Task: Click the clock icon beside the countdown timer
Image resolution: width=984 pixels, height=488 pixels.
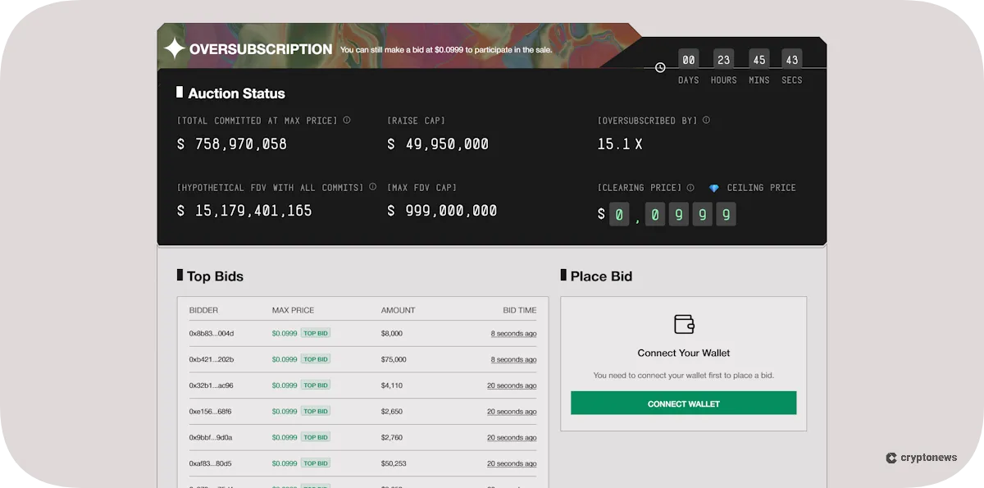Action: click(660, 67)
